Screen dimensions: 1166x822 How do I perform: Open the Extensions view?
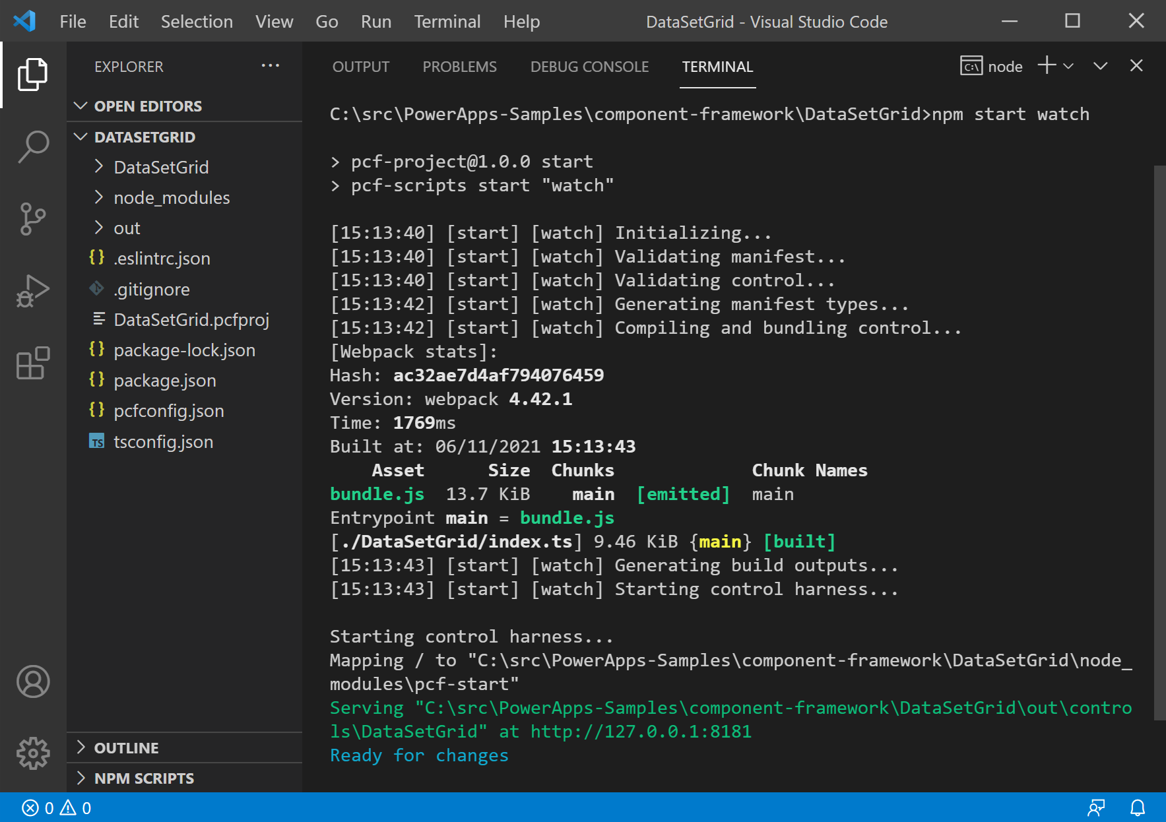pos(32,363)
